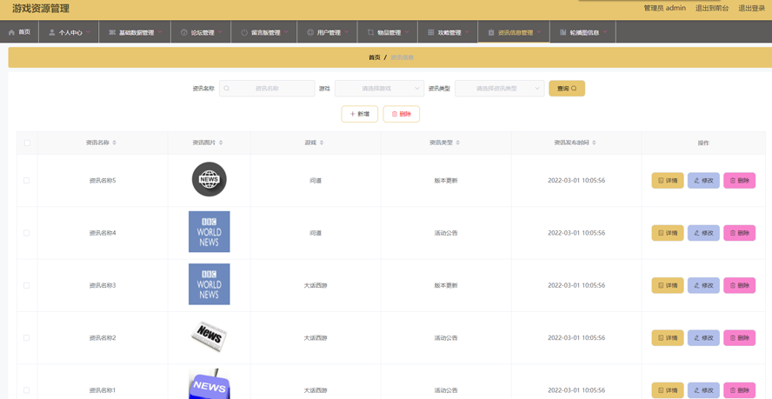The image size is (772, 399).
Task: Open the 请选择游戏 dropdown
Action: (379, 89)
